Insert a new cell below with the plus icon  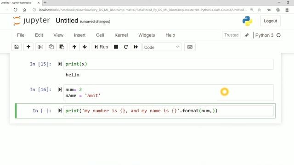pyautogui.click(x=28, y=47)
